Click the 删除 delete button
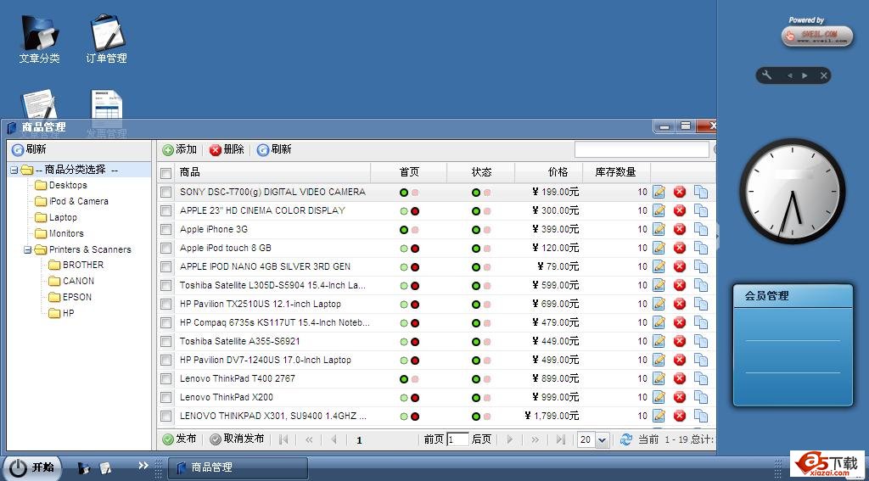 pos(227,149)
